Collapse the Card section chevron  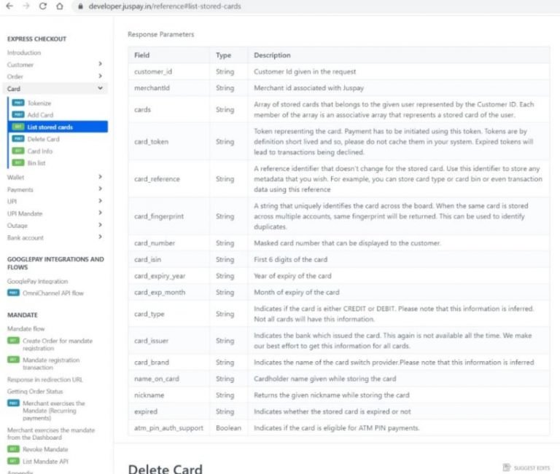coord(100,89)
